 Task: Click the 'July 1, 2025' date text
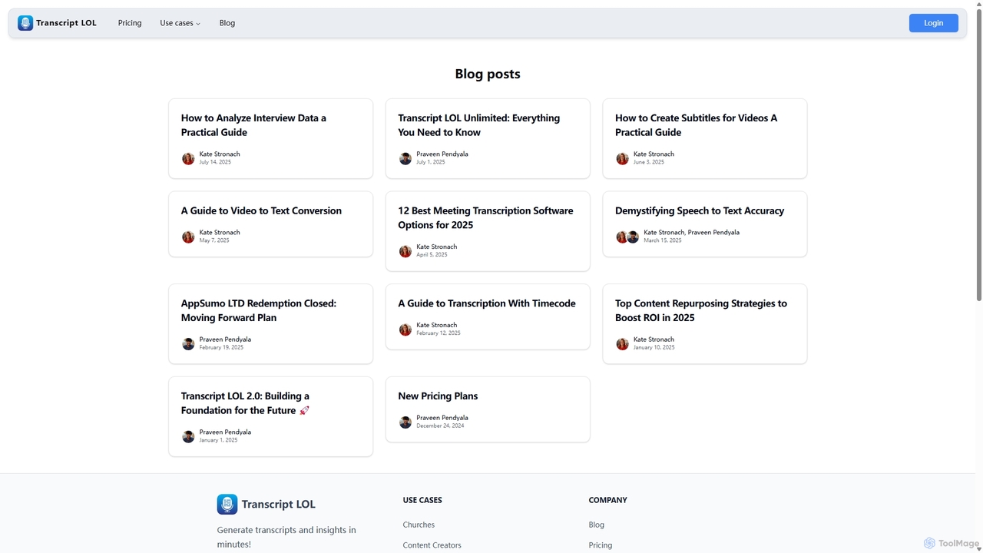click(x=430, y=162)
